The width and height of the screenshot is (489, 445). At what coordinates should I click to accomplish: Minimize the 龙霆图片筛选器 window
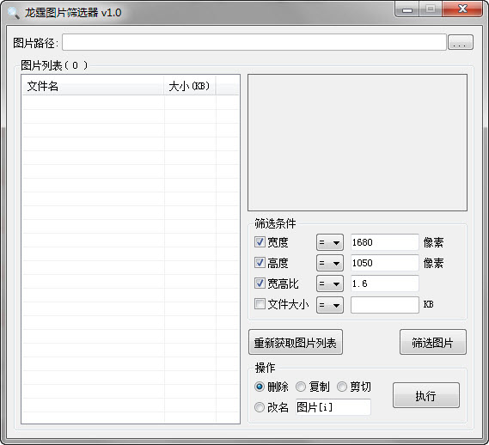[x=406, y=9]
